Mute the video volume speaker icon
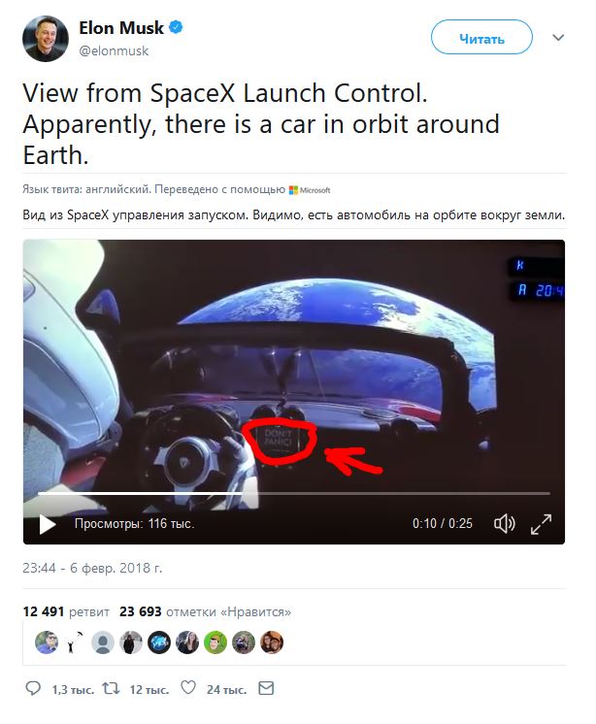The width and height of the screenshot is (596, 724). pyautogui.click(x=504, y=524)
